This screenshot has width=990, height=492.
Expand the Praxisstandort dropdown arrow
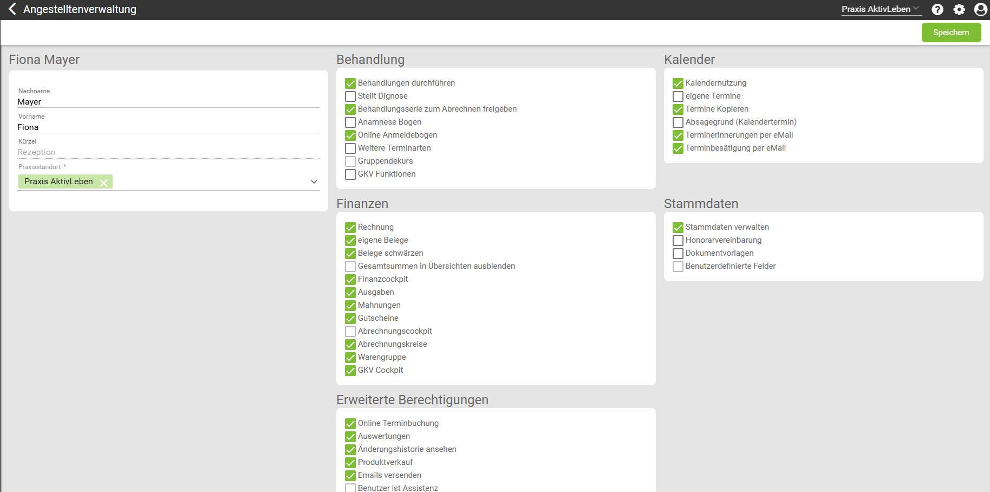pos(314,182)
